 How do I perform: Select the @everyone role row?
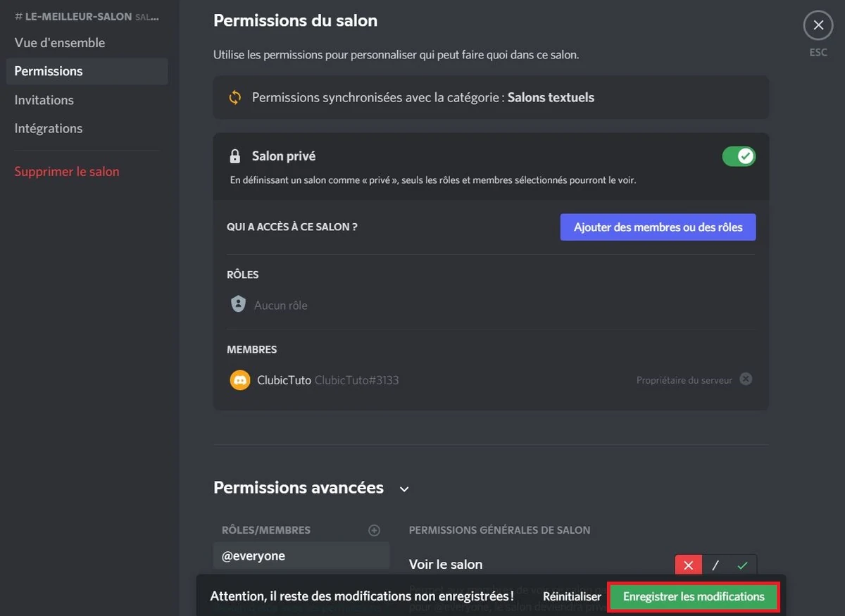pyautogui.click(x=301, y=555)
